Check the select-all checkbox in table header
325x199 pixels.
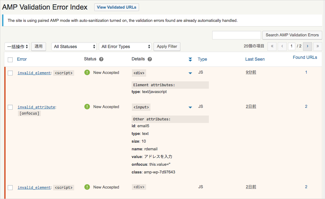pyautogui.click(x=10, y=60)
